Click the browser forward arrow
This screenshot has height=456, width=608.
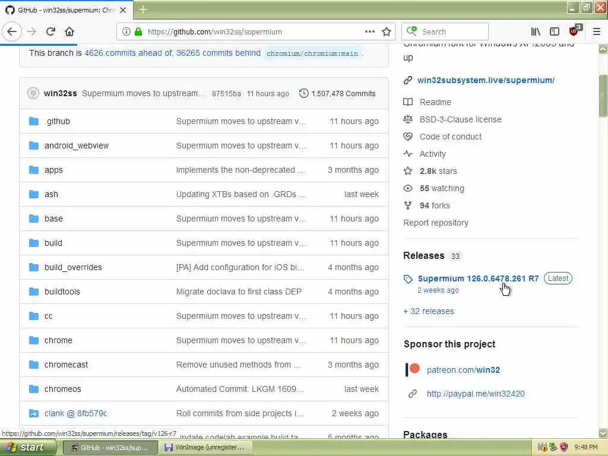pyautogui.click(x=32, y=32)
